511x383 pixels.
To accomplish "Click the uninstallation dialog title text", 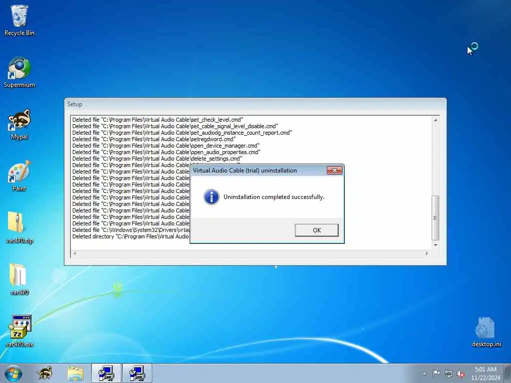I will point(245,171).
